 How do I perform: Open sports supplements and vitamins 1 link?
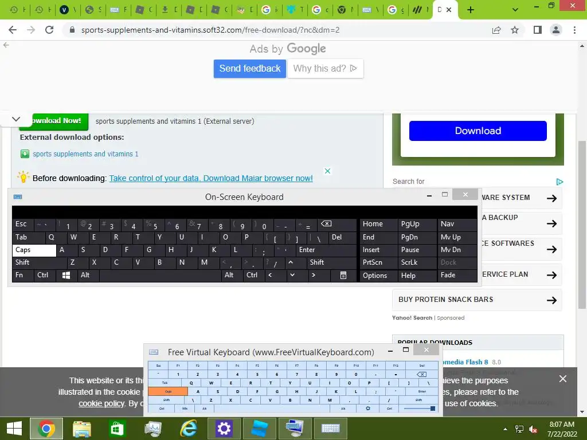(85, 154)
